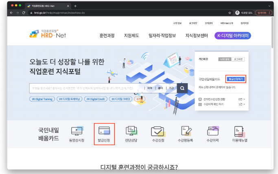
Task: Click 나의 정보 button in member panel
Action: click(x=225, y=59)
